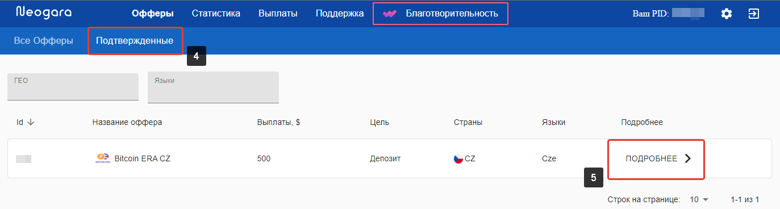Switch to Подтвержденные tab
Screen dimensions: 780x209
pos(135,41)
